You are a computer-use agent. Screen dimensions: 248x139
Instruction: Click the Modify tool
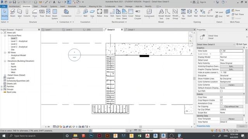point(5,14)
